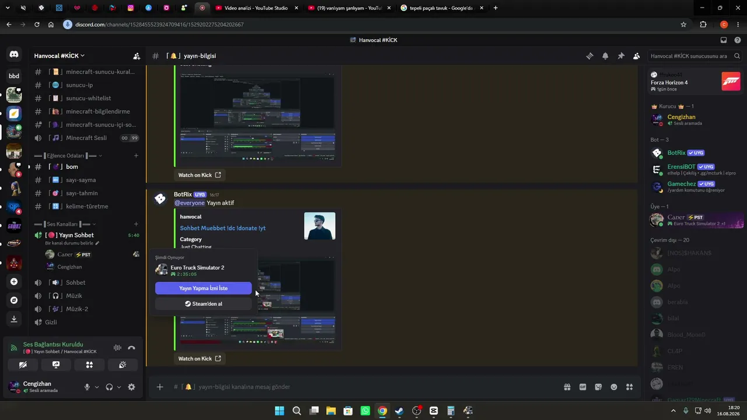Click Yayın Yapma İzni İste button
The image size is (747, 420).
[203, 288]
